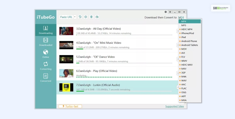Viewport: 235px width, 119px height.
Task: Click the trash delete icon
Action: pyautogui.click(x=91, y=17)
